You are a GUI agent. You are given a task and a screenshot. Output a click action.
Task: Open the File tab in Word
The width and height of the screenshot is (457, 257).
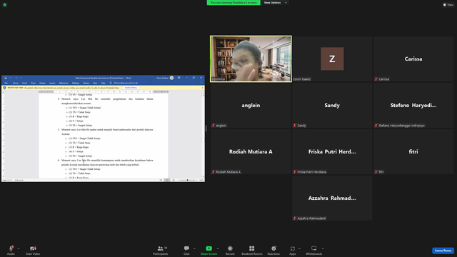click(6, 83)
